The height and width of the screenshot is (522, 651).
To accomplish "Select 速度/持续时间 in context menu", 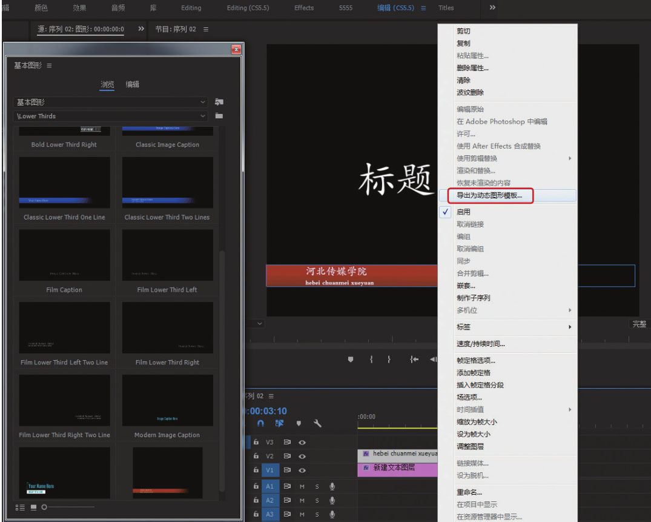I will [480, 344].
